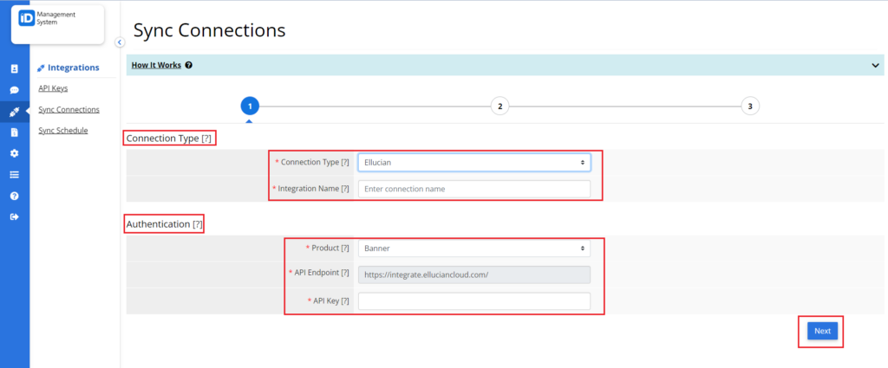This screenshot has height=368, width=888.
Task: Click the logout arrow sidebar icon
Action: coord(15,216)
